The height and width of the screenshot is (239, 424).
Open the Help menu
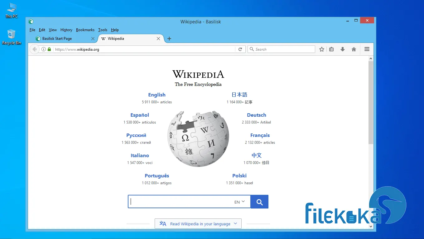click(x=115, y=30)
